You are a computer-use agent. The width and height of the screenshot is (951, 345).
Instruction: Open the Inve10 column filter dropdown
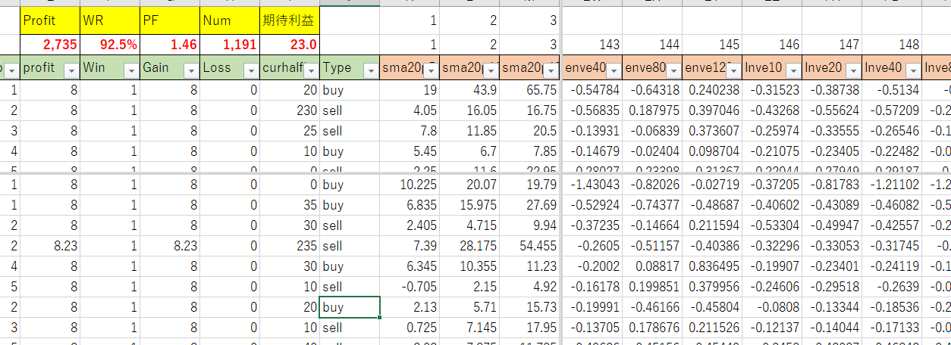pyautogui.click(x=793, y=70)
